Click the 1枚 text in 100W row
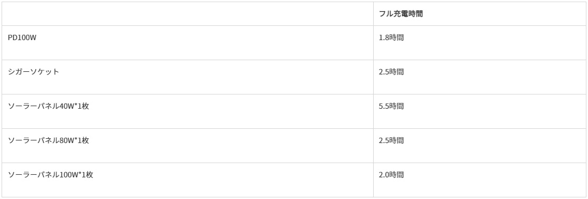 pyautogui.click(x=88, y=175)
